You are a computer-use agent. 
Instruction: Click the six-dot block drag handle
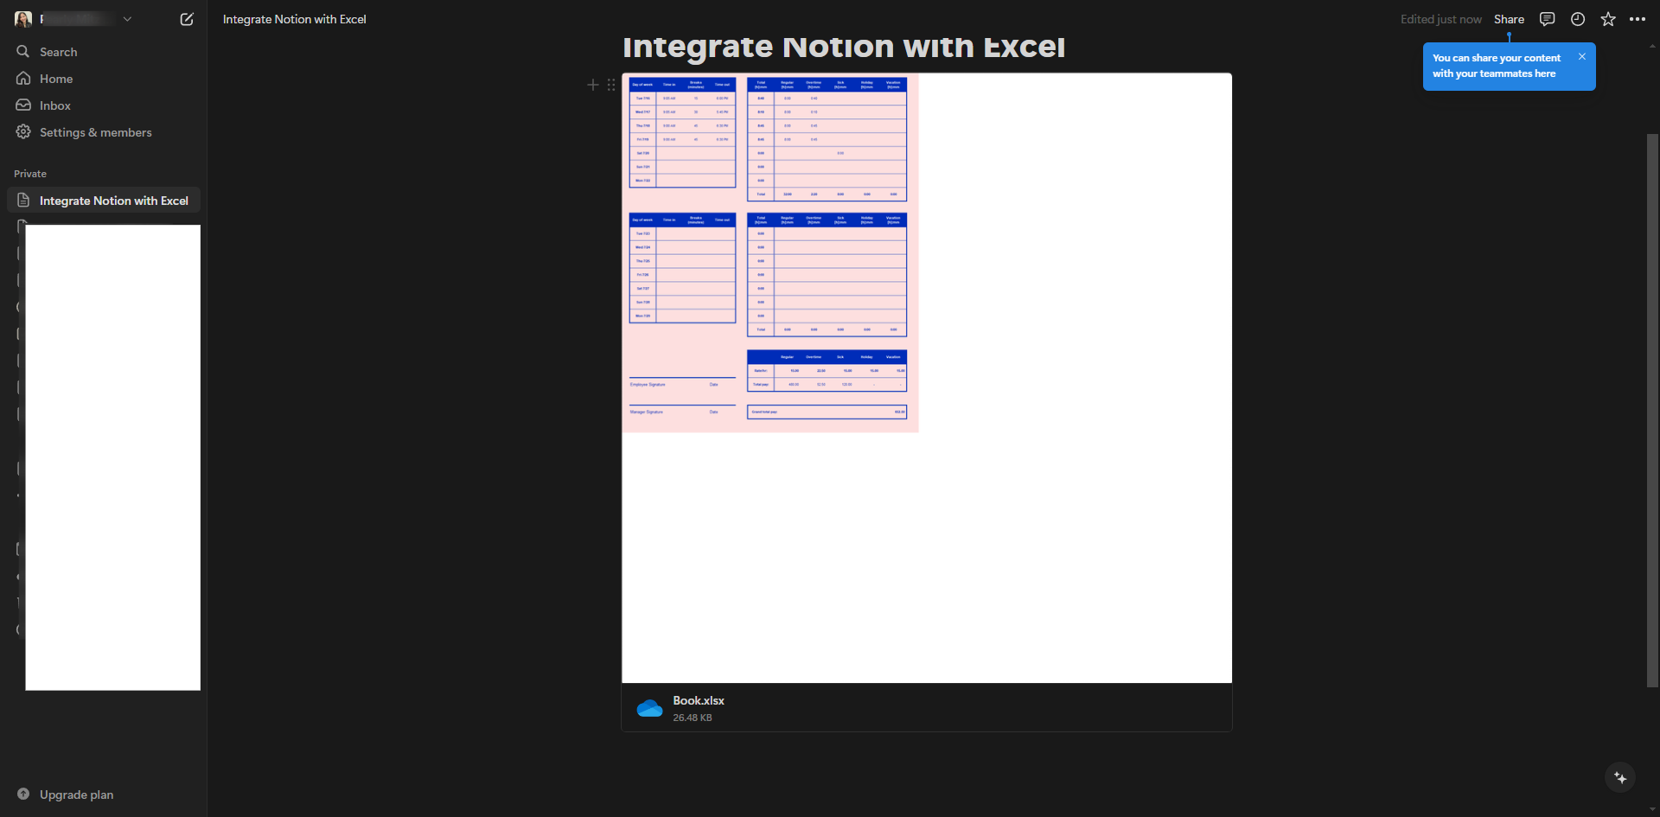click(611, 85)
